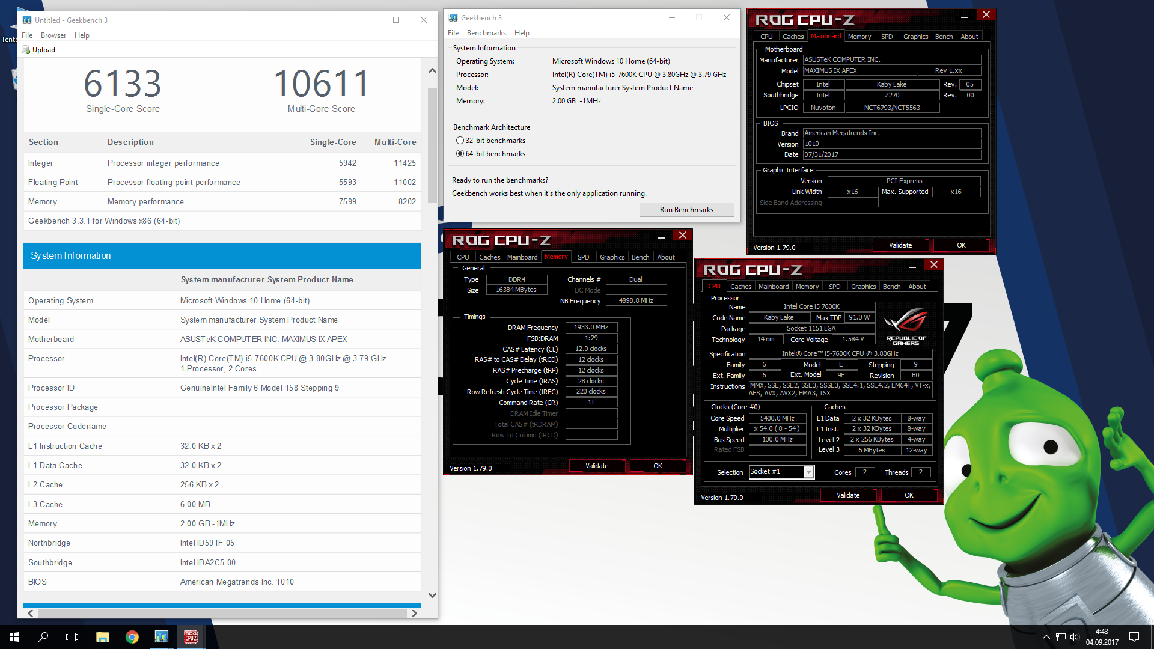Click scroll down arrow in Geekbench results
The width and height of the screenshot is (1154, 649).
432,595
